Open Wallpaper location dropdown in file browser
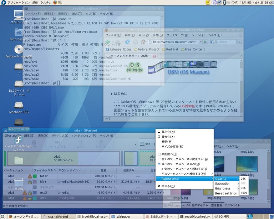This screenshot has height=219, width=274. click(174, 205)
